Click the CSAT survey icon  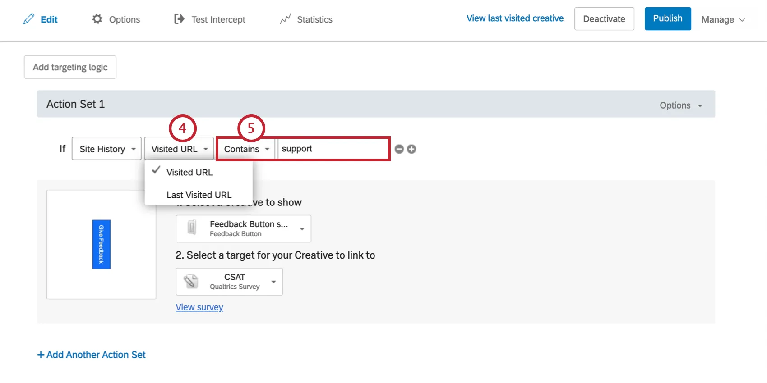[191, 281]
